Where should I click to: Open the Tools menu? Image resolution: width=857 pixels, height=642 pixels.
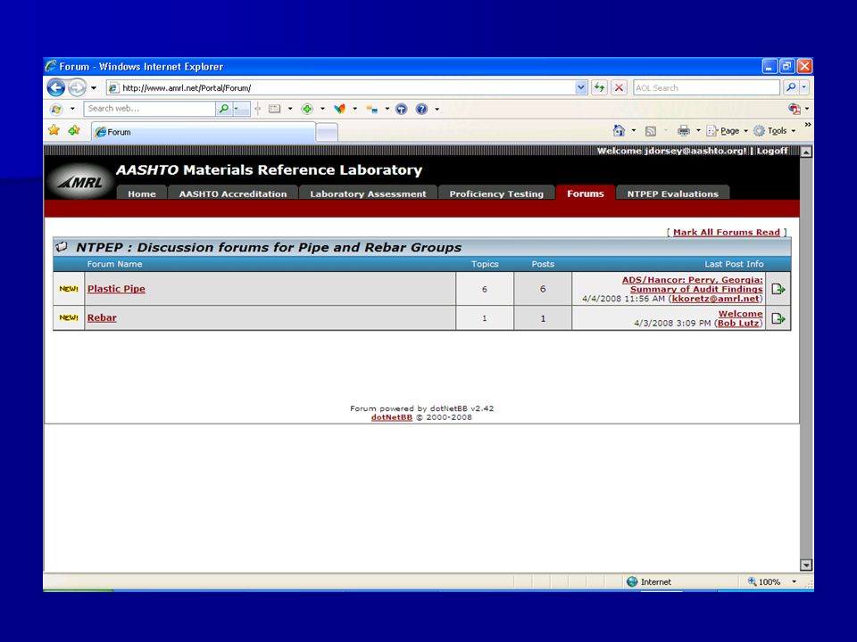tap(775, 131)
